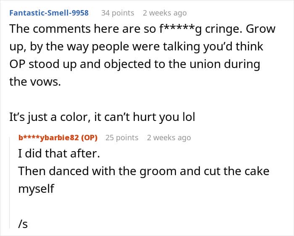This screenshot has width=294, height=236.
Task: Click the /s sarcasm tag
Action: point(23,224)
